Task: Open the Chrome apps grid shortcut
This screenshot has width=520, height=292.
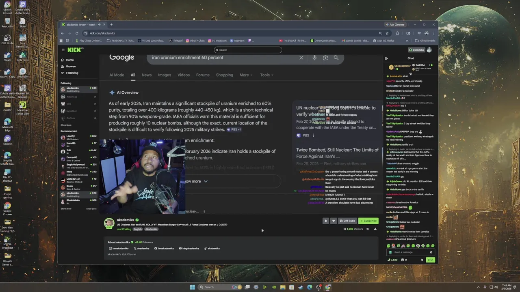Action: click(x=67, y=41)
